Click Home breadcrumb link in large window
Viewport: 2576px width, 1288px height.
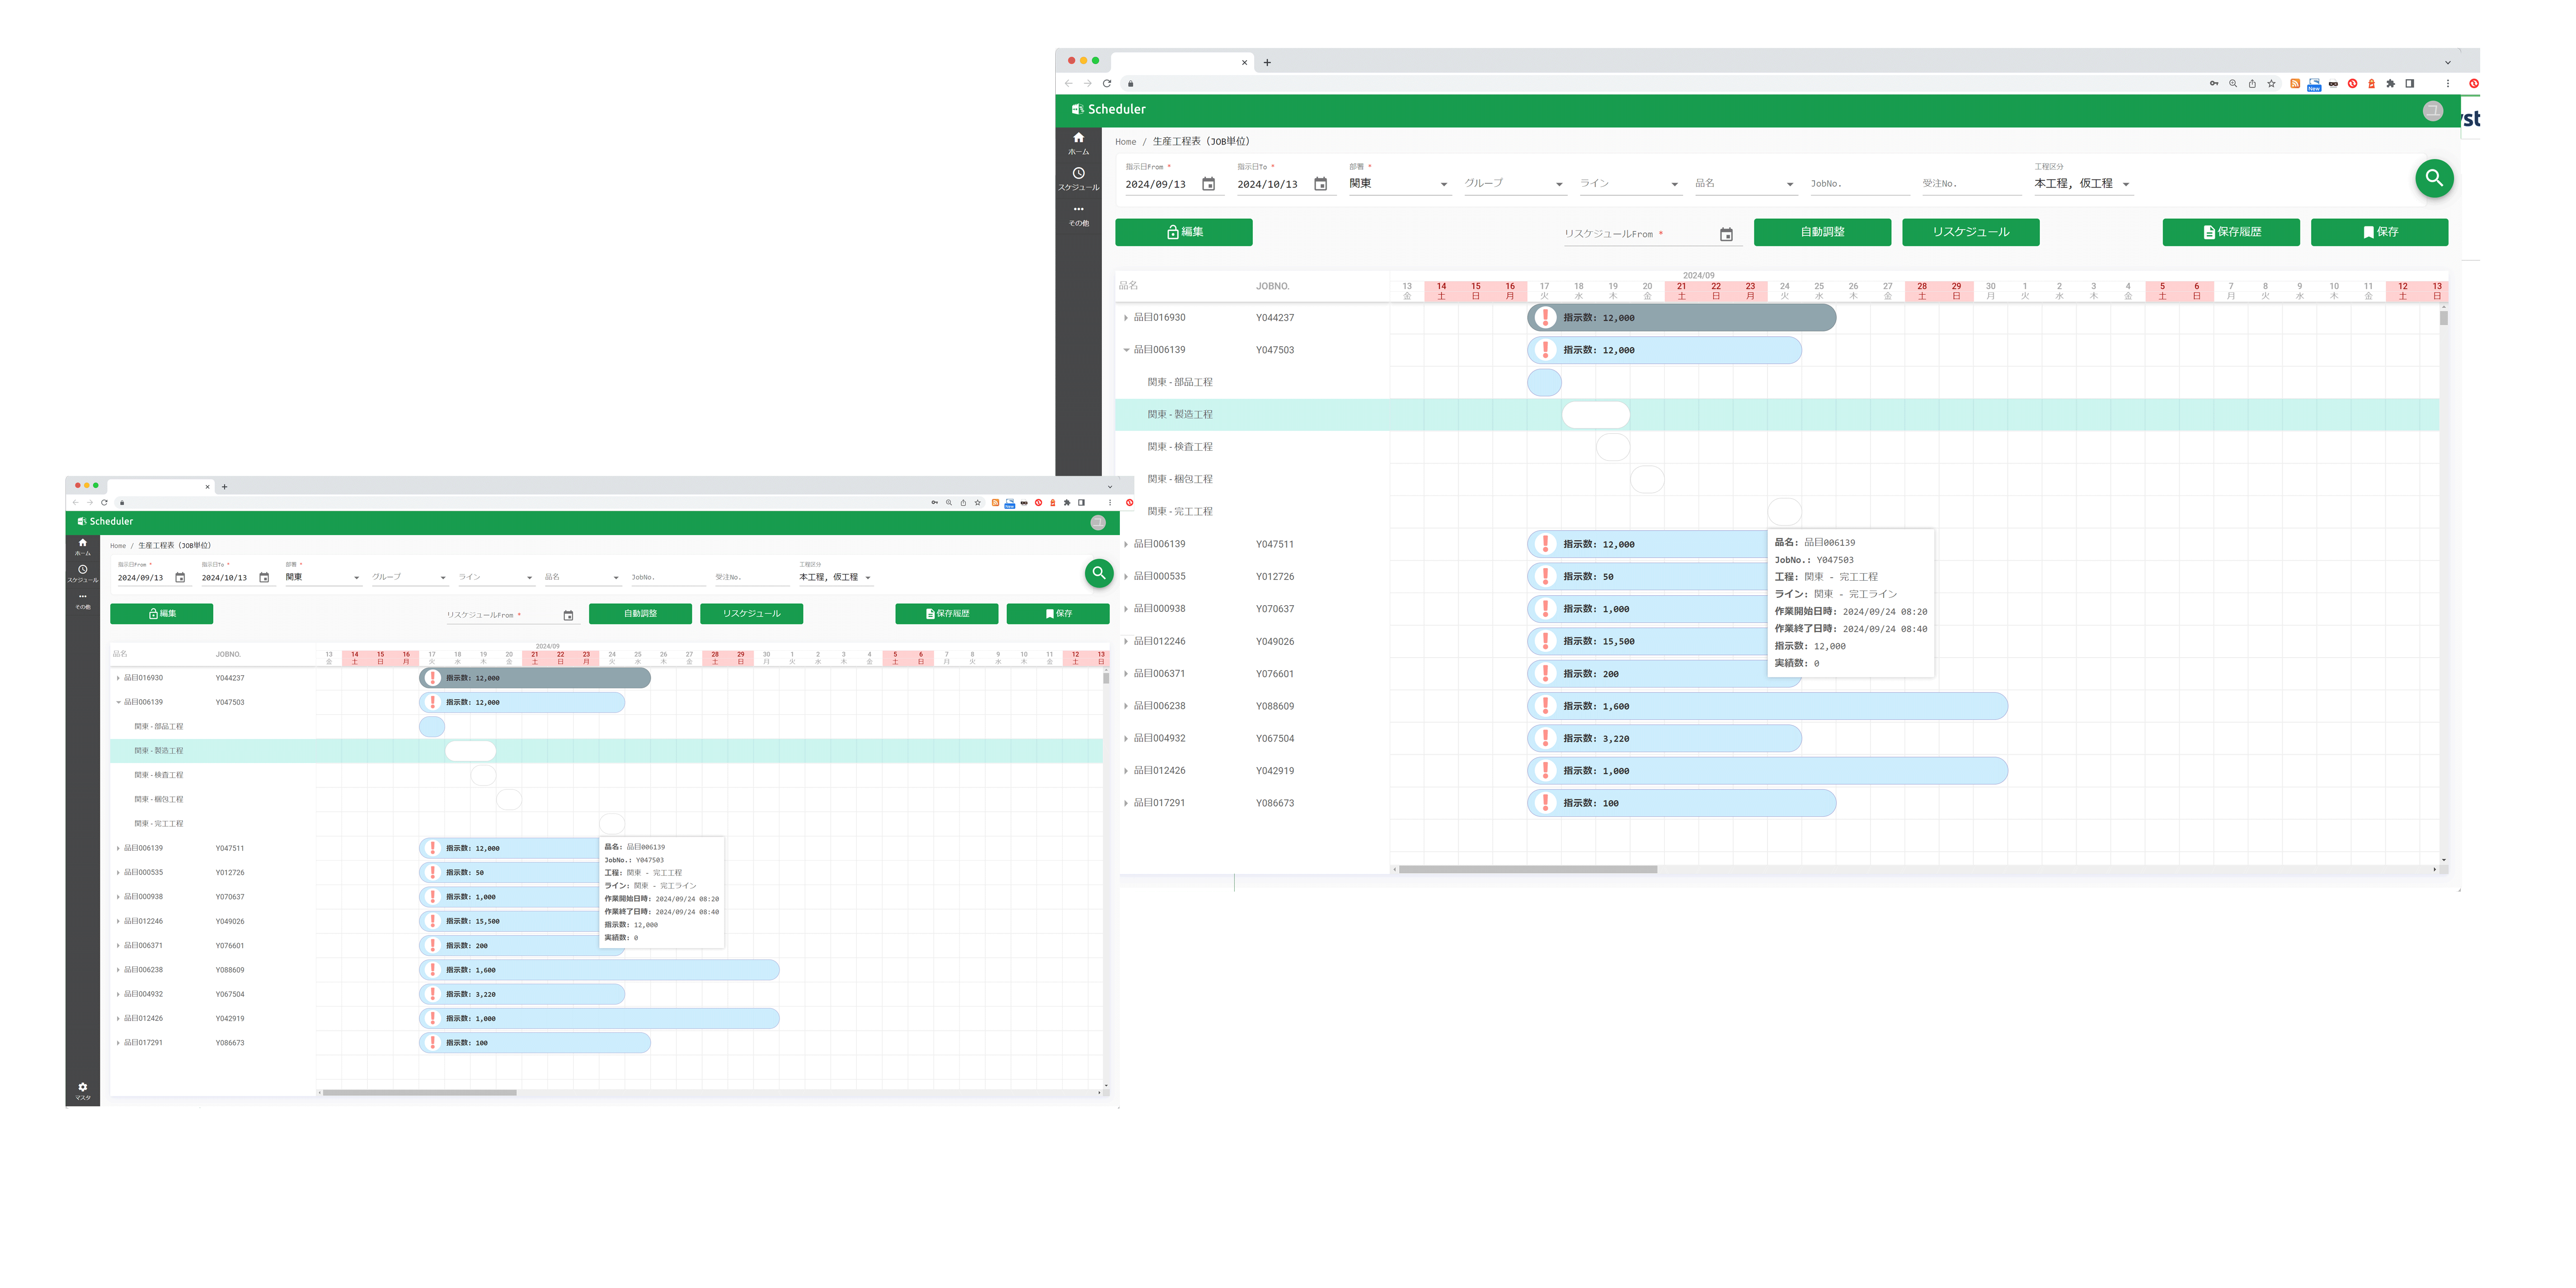(x=1126, y=142)
